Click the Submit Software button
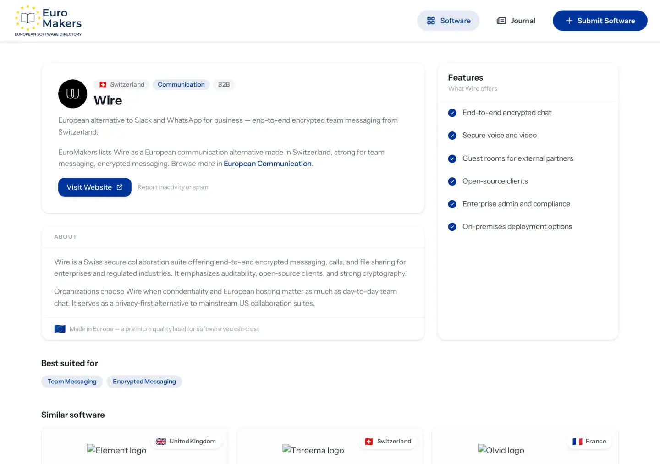The height and width of the screenshot is (464, 660). pos(600,21)
